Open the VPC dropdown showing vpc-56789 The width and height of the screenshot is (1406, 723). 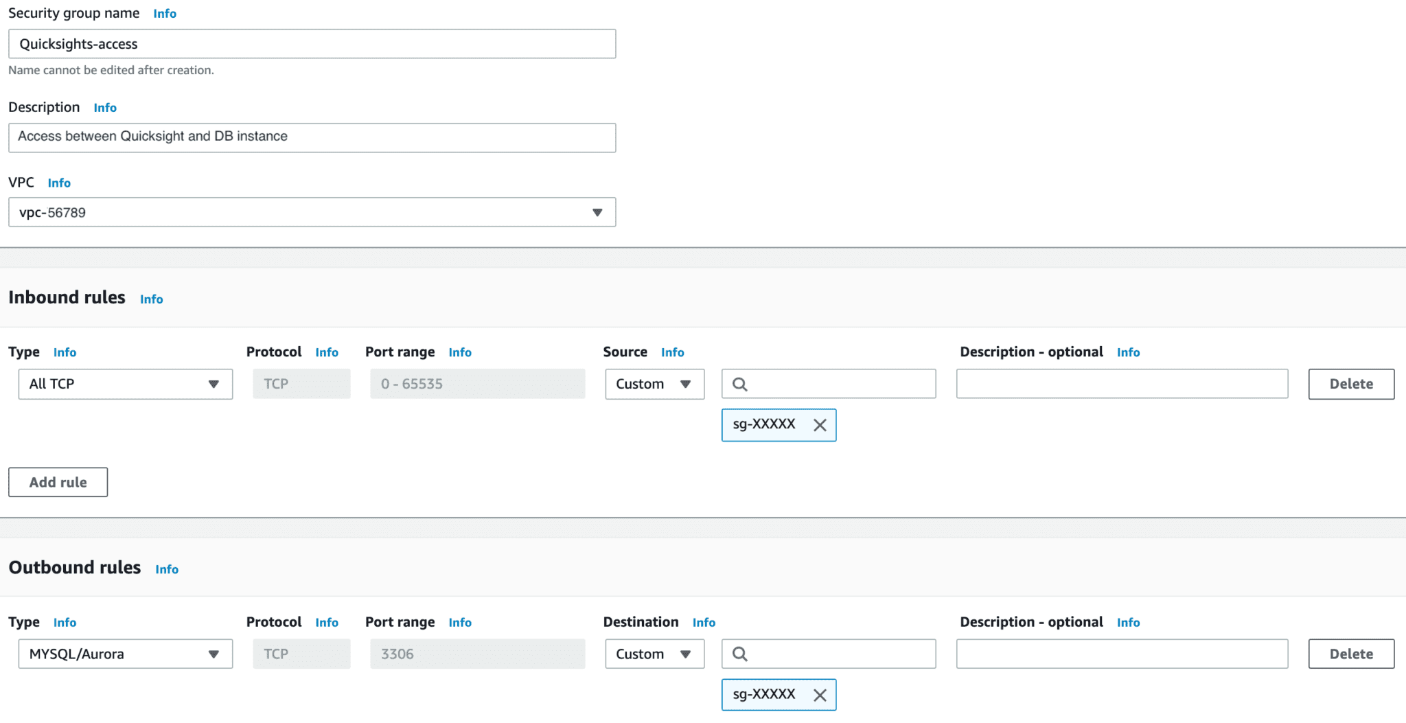pyautogui.click(x=311, y=212)
